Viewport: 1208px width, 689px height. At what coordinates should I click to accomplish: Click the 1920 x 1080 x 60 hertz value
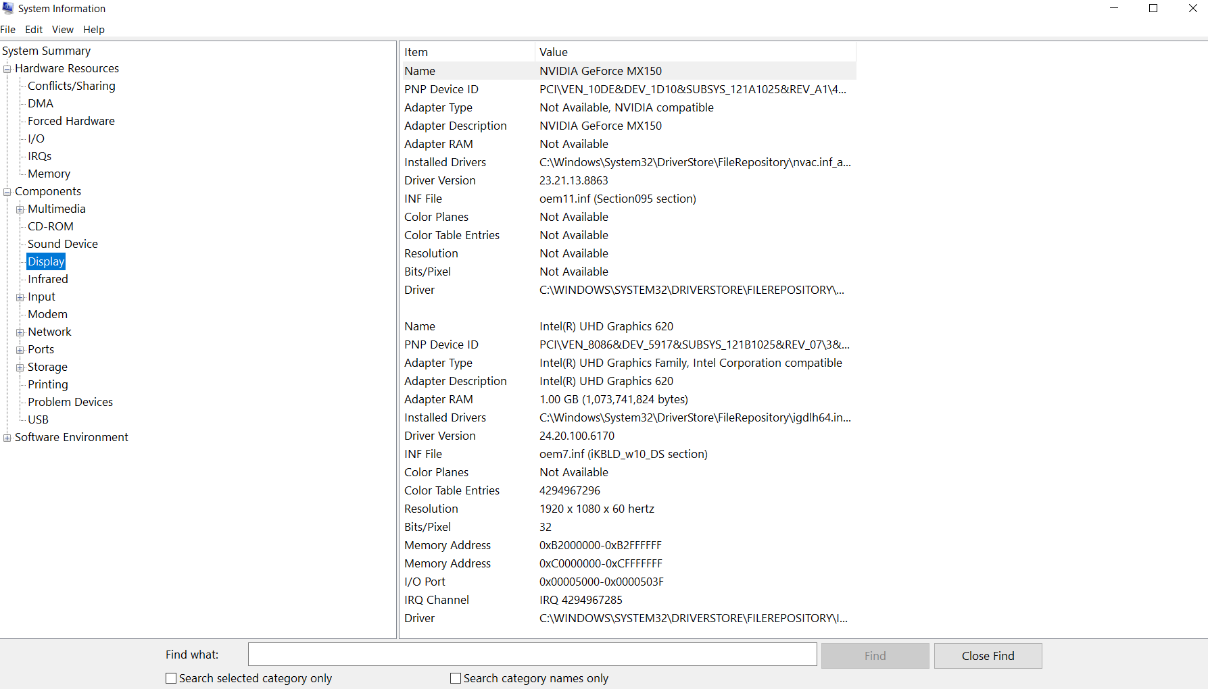[x=597, y=509]
